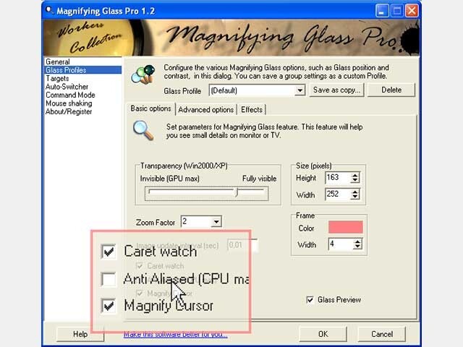
Task: Increase Size Width with up arrow
Action: point(355,192)
